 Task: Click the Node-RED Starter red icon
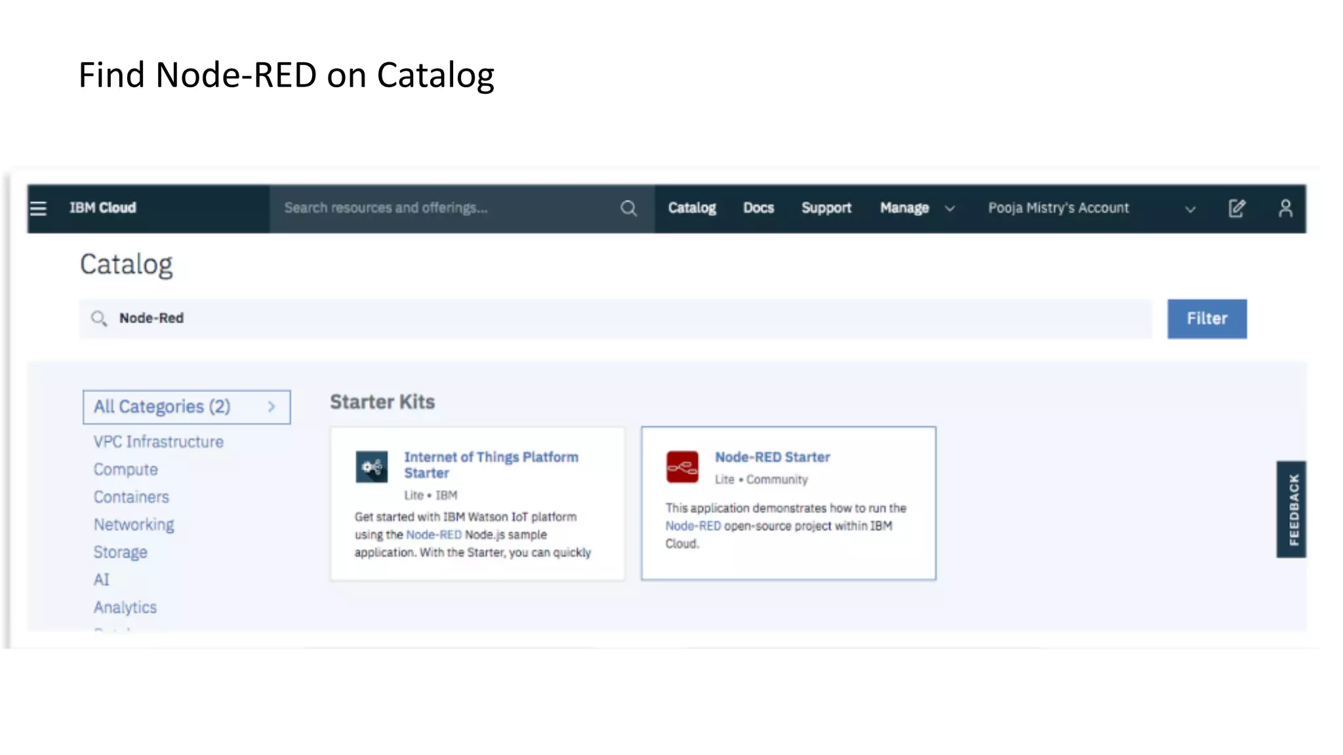pos(682,467)
